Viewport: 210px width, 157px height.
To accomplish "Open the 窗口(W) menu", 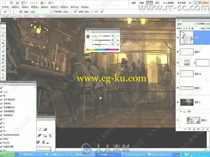I will coord(75,7).
